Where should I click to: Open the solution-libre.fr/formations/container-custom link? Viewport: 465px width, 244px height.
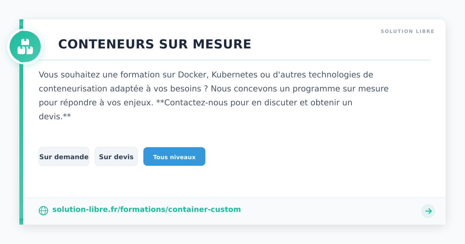tap(146, 210)
